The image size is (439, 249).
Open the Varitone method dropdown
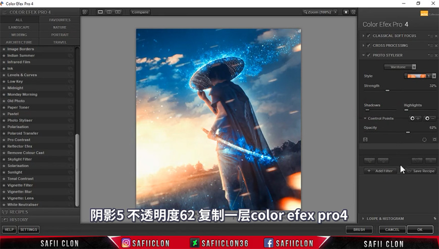(x=400, y=67)
